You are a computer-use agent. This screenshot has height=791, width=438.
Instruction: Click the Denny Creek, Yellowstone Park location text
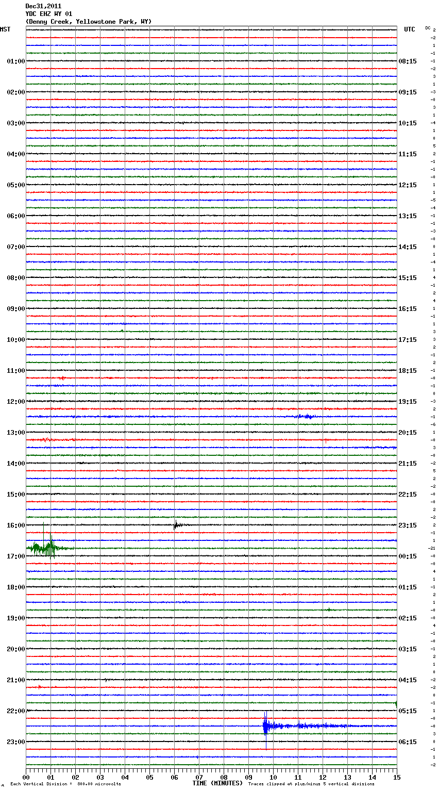tap(89, 22)
